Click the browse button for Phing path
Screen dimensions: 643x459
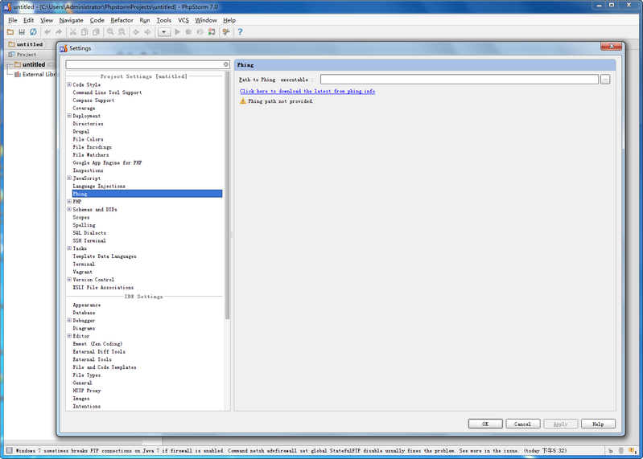605,80
